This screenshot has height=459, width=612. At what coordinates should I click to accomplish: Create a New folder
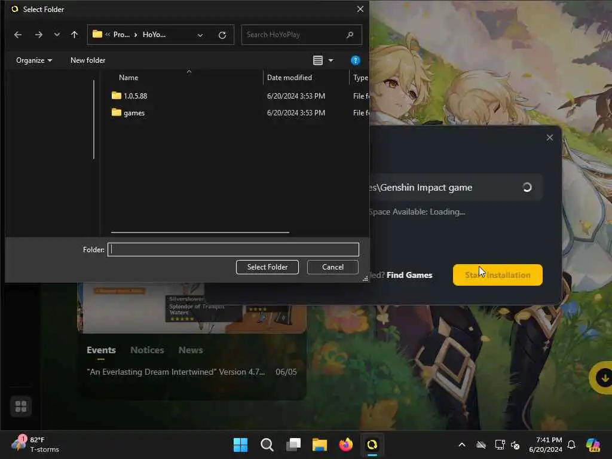point(88,60)
